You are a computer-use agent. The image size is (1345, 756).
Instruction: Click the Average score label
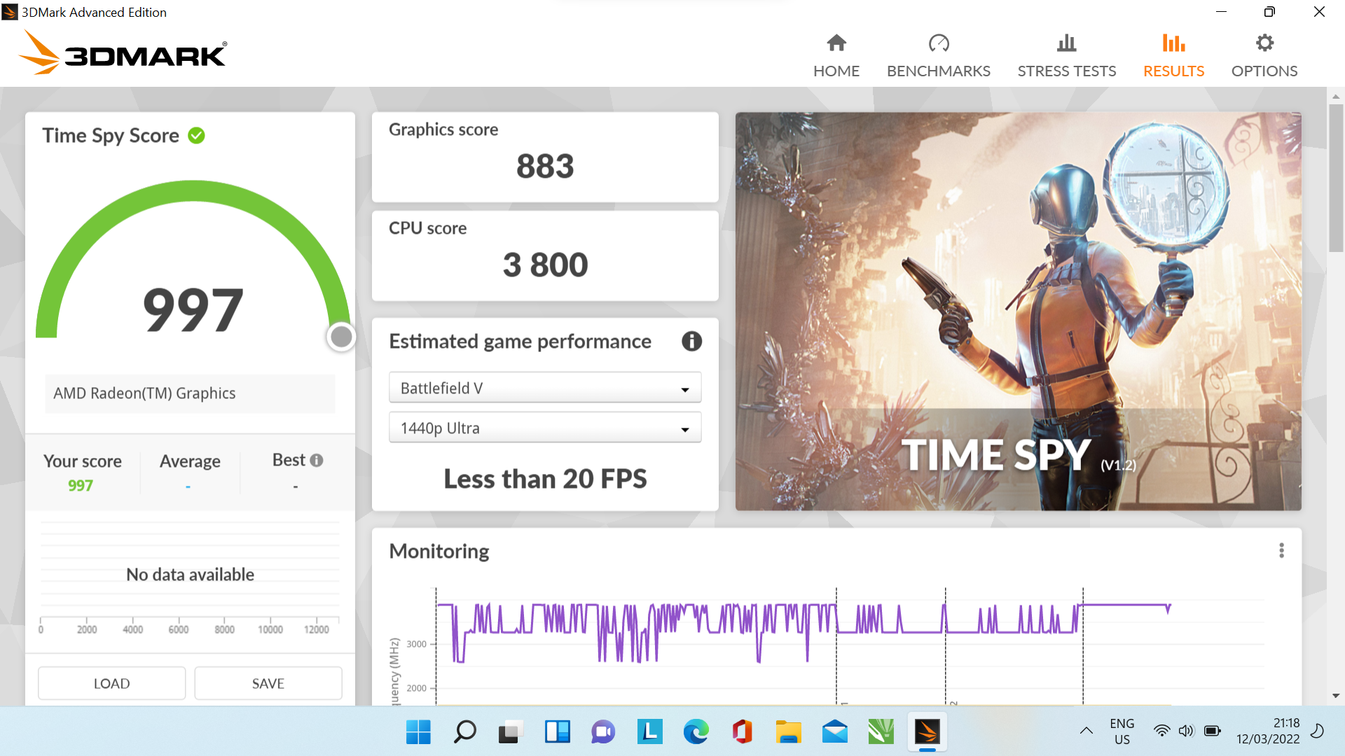[x=190, y=461]
